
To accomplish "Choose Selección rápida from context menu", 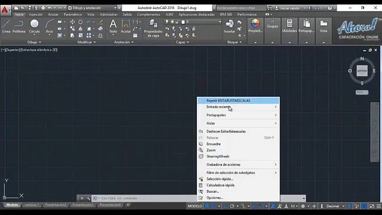I will (238, 179).
